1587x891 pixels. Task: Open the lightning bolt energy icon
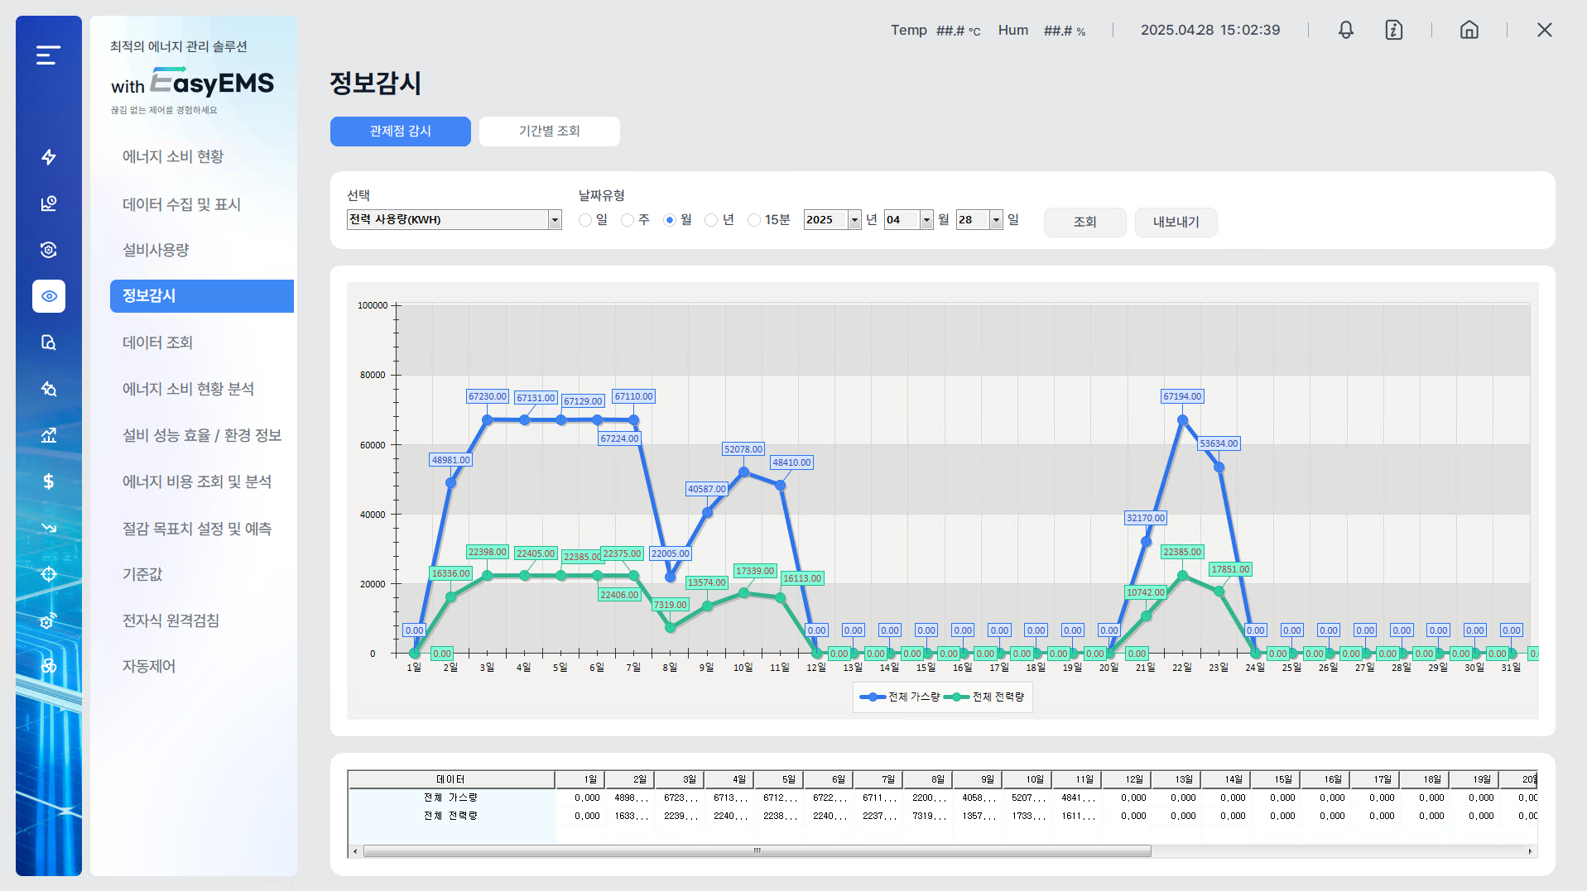[49, 157]
